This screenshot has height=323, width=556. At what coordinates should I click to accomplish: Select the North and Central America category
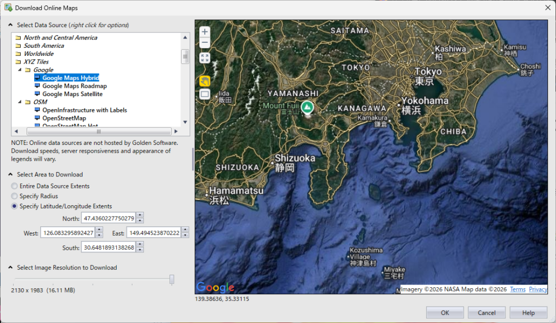pyautogui.click(x=60, y=37)
